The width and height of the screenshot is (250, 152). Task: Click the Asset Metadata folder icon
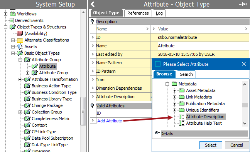click(x=182, y=90)
